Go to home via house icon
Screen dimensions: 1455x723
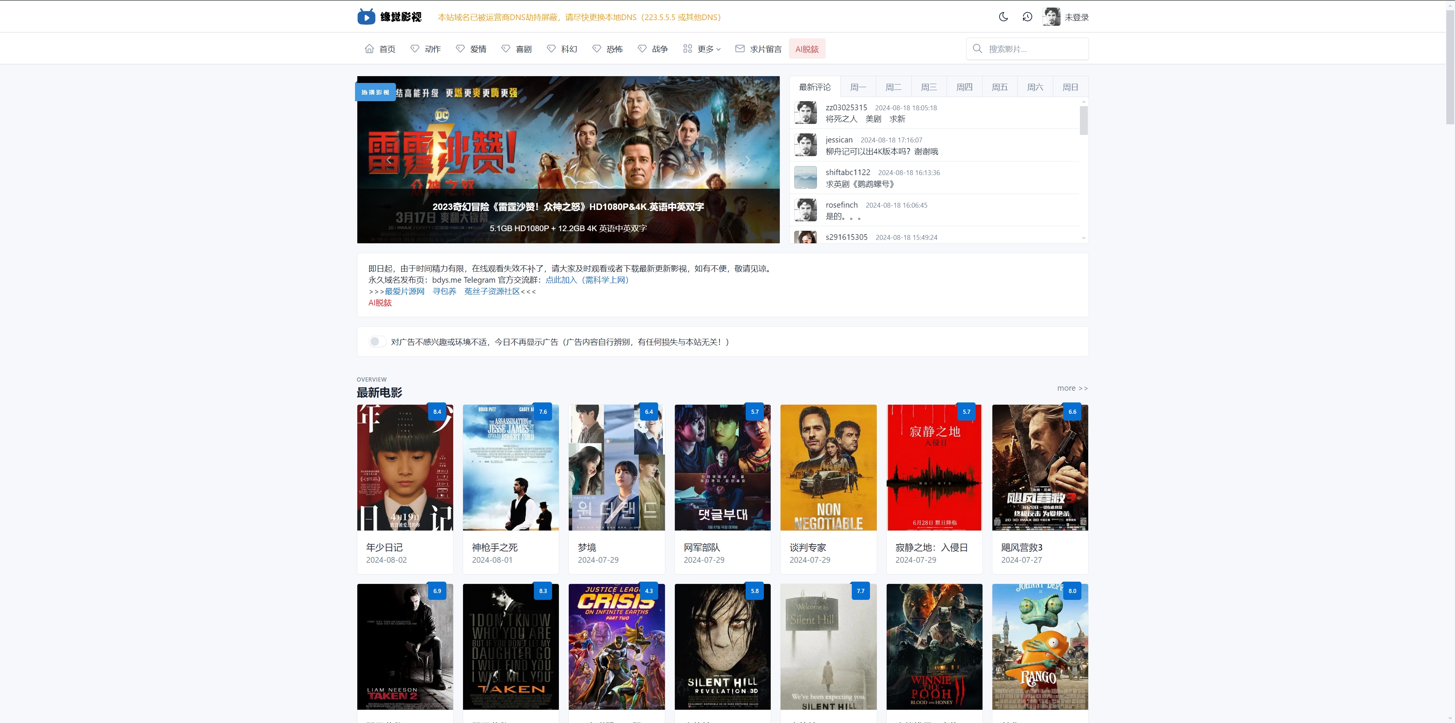click(x=369, y=49)
